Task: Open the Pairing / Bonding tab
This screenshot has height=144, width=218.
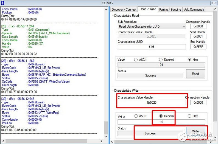Action: (170, 9)
